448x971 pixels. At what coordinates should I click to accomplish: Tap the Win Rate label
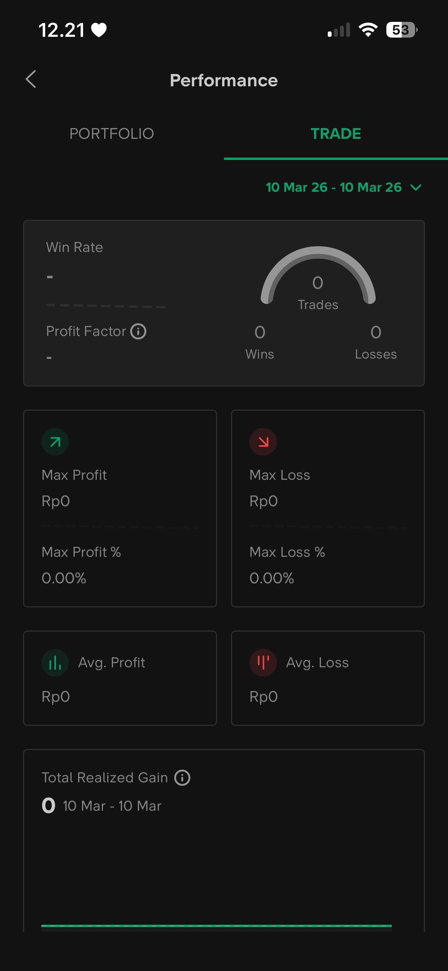coord(75,247)
